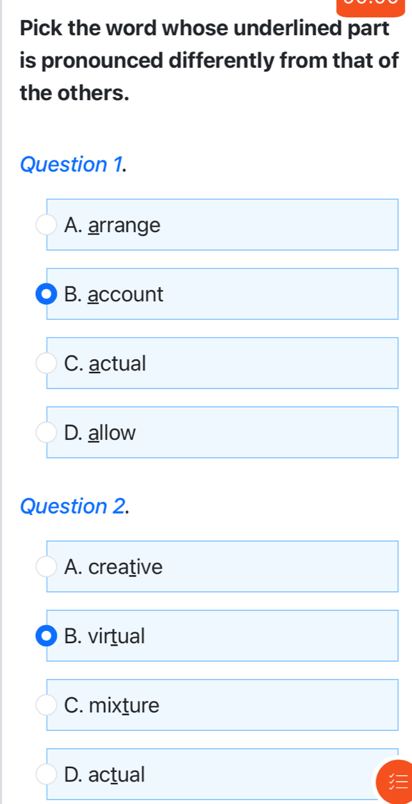
Task: Select radio button for Question 2 'actual'
Action: (x=46, y=774)
